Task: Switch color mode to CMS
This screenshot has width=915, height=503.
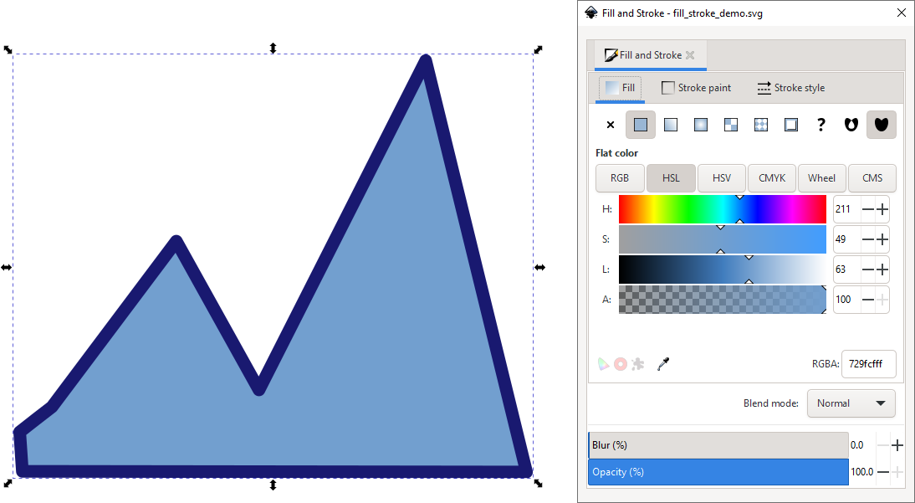Action: [872, 178]
